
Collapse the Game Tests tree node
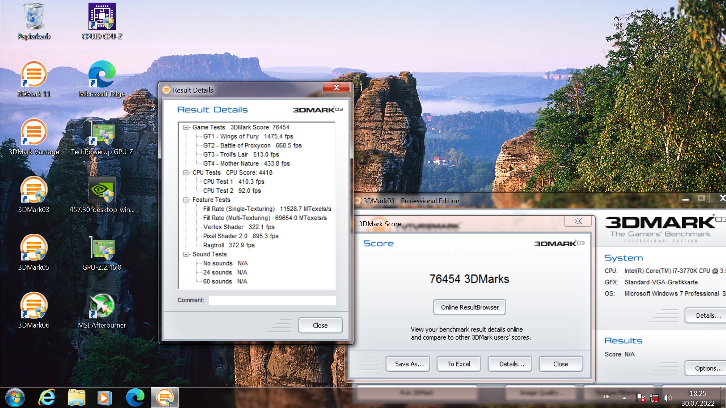pyautogui.click(x=186, y=127)
